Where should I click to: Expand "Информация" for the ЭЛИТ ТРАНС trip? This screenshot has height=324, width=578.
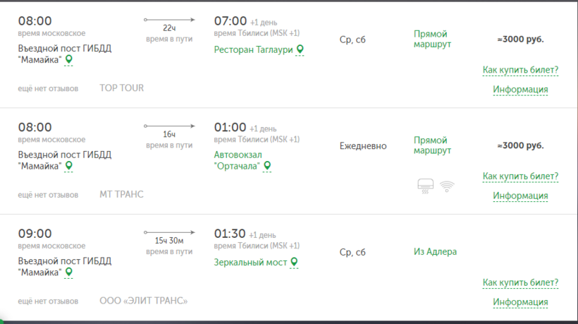coord(520,302)
